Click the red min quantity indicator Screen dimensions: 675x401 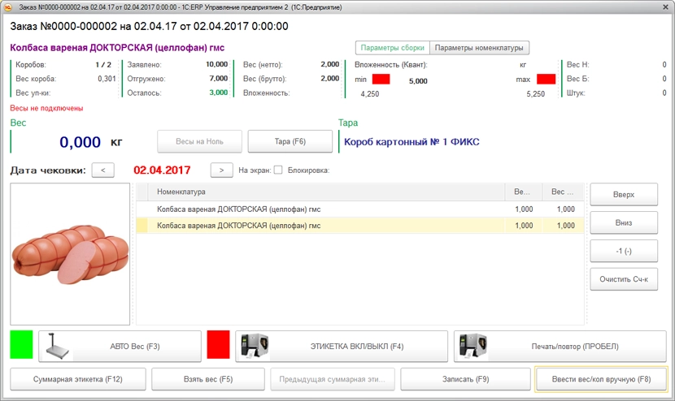[x=381, y=80]
